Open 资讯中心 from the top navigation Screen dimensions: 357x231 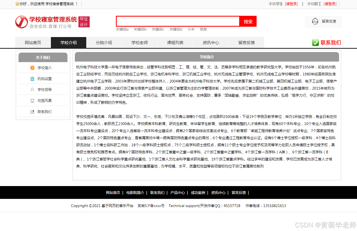coord(211,42)
